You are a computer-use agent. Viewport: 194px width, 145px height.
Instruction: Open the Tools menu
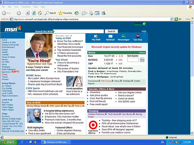35,7
